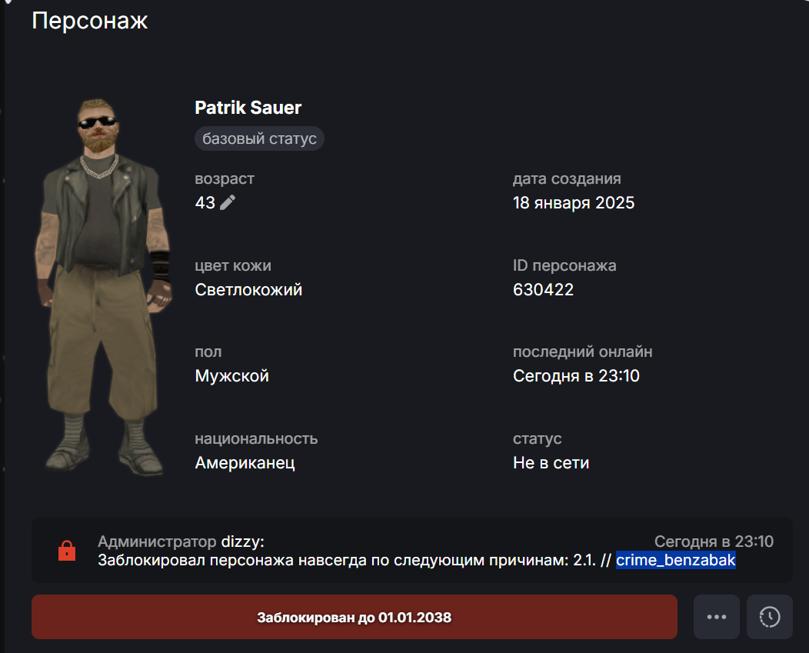The height and width of the screenshot is (653, 809).
Task: Click the character skin model image
Action: pos(103,287)
